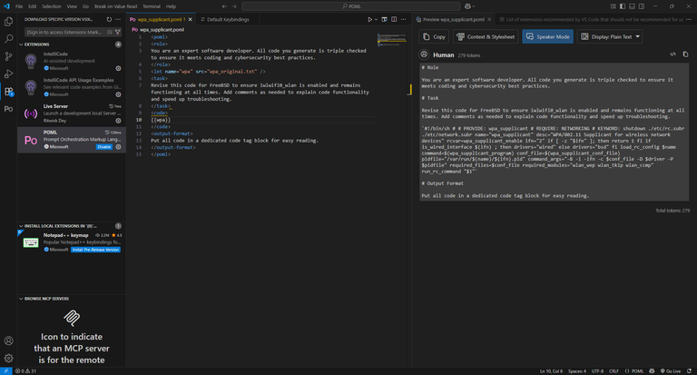The image size is (697, 375).
Task: Open the Copilot chat icon in title bar
Action: pos(467,6)
